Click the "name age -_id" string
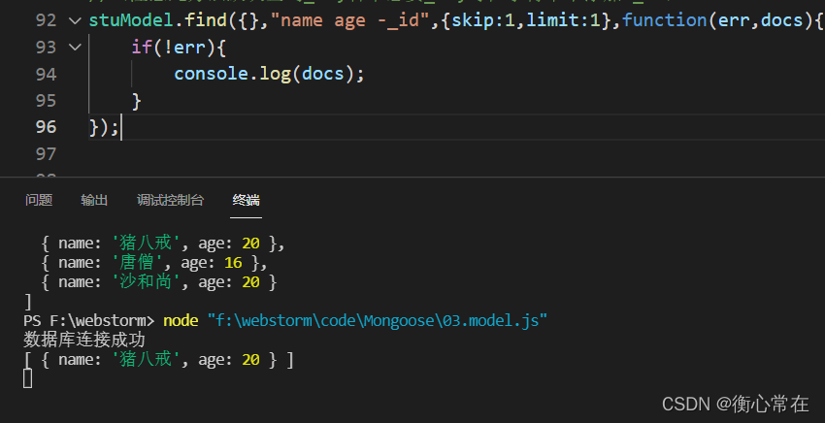The image size is (825, 423). tap(349, 20)
